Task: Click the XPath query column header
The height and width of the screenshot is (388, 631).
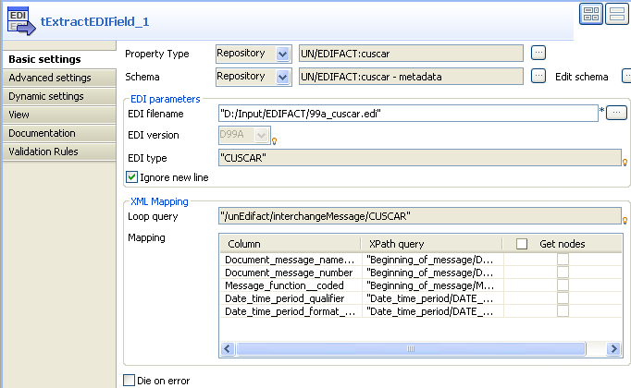Action: 396,243
